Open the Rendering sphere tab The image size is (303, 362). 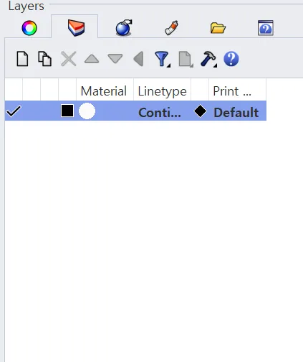pyautogui.click(x=124, y=28)
